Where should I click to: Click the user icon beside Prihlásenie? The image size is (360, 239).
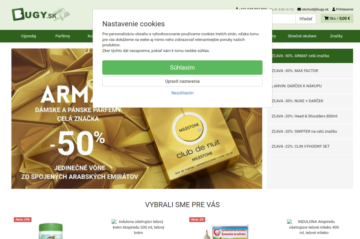[334, 9]
